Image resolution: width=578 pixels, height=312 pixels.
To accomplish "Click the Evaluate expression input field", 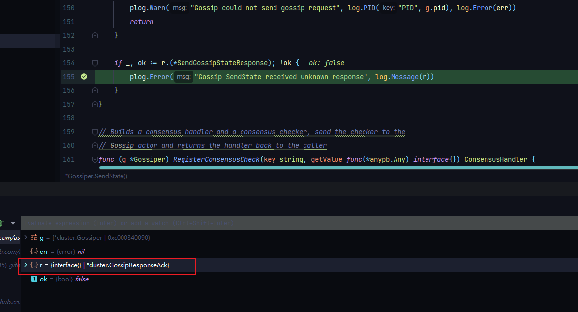I will click(x=197, y=223).
